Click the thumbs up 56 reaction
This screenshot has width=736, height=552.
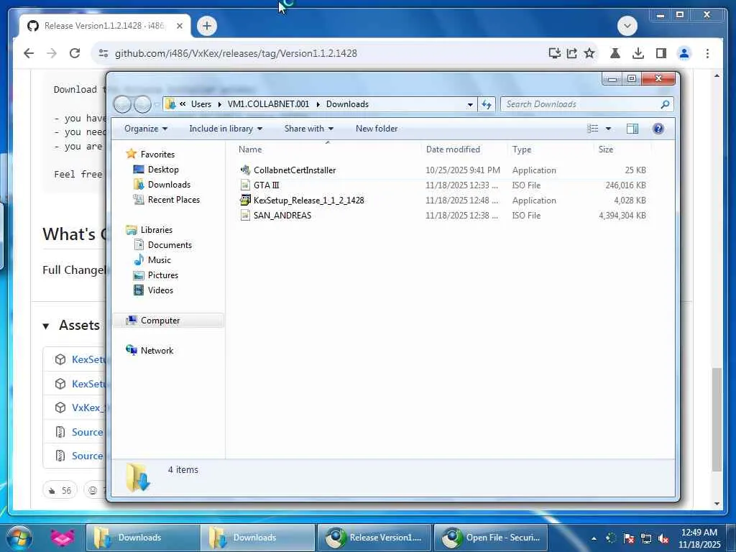click(60, 490)
